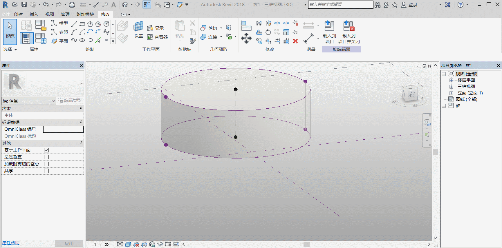Uncheck the 基于工作平面 checkbox
This screenshot has width=502, height=248.
coord(46,150)
